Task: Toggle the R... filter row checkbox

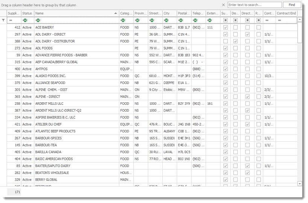Action: pyautogui.click(x=259, y=20)
